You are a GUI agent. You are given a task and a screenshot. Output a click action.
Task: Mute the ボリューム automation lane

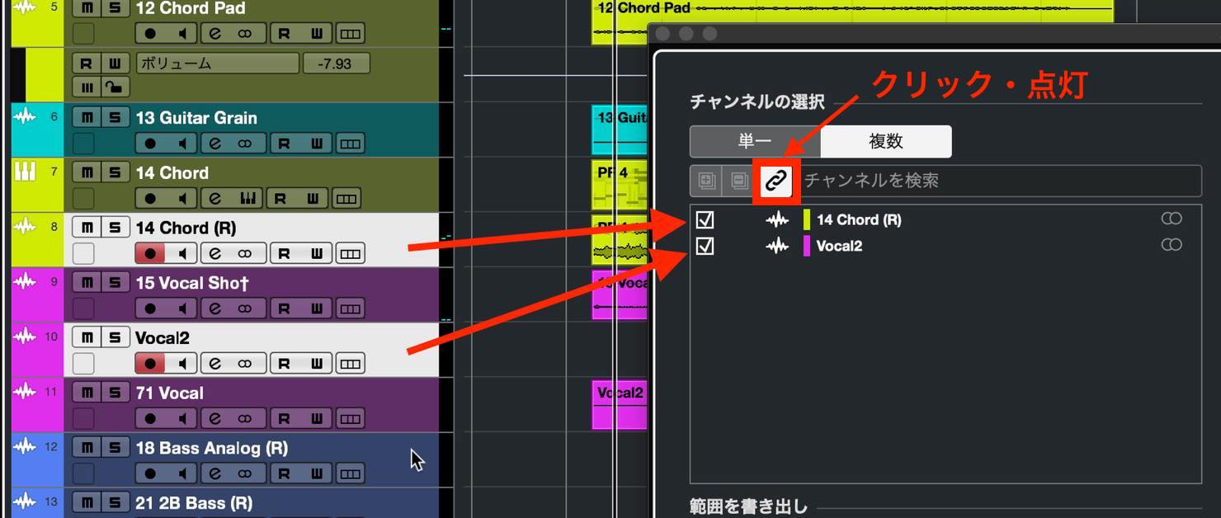coord(87,87)
